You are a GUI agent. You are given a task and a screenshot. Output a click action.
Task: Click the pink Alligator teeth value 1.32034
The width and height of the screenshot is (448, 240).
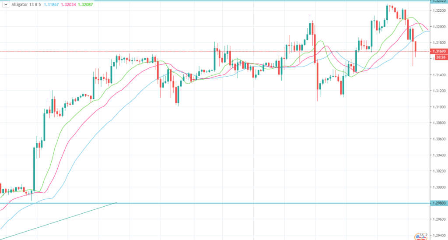pyautogui.click(x=74, y=5)
